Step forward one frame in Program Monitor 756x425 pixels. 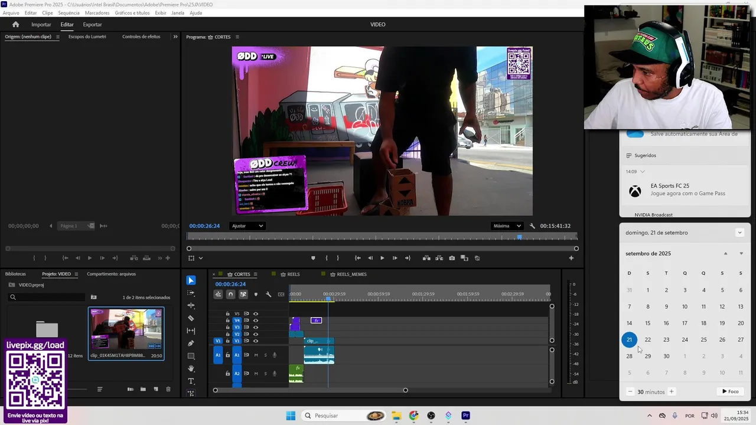(x=395, y=258)
